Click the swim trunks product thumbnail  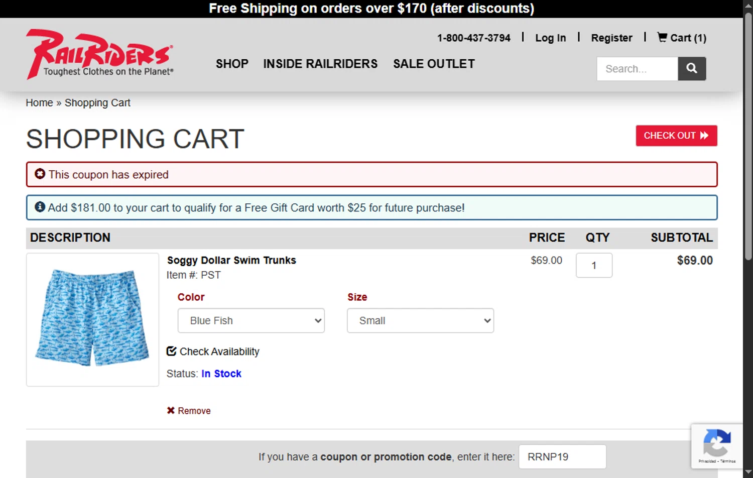[x=92, y=319]
